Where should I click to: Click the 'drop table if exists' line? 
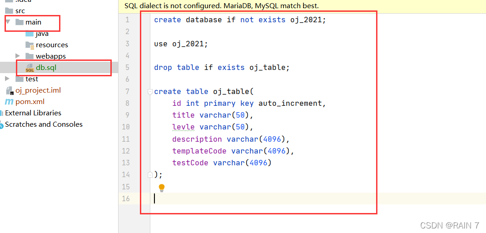tap(222, 68)
